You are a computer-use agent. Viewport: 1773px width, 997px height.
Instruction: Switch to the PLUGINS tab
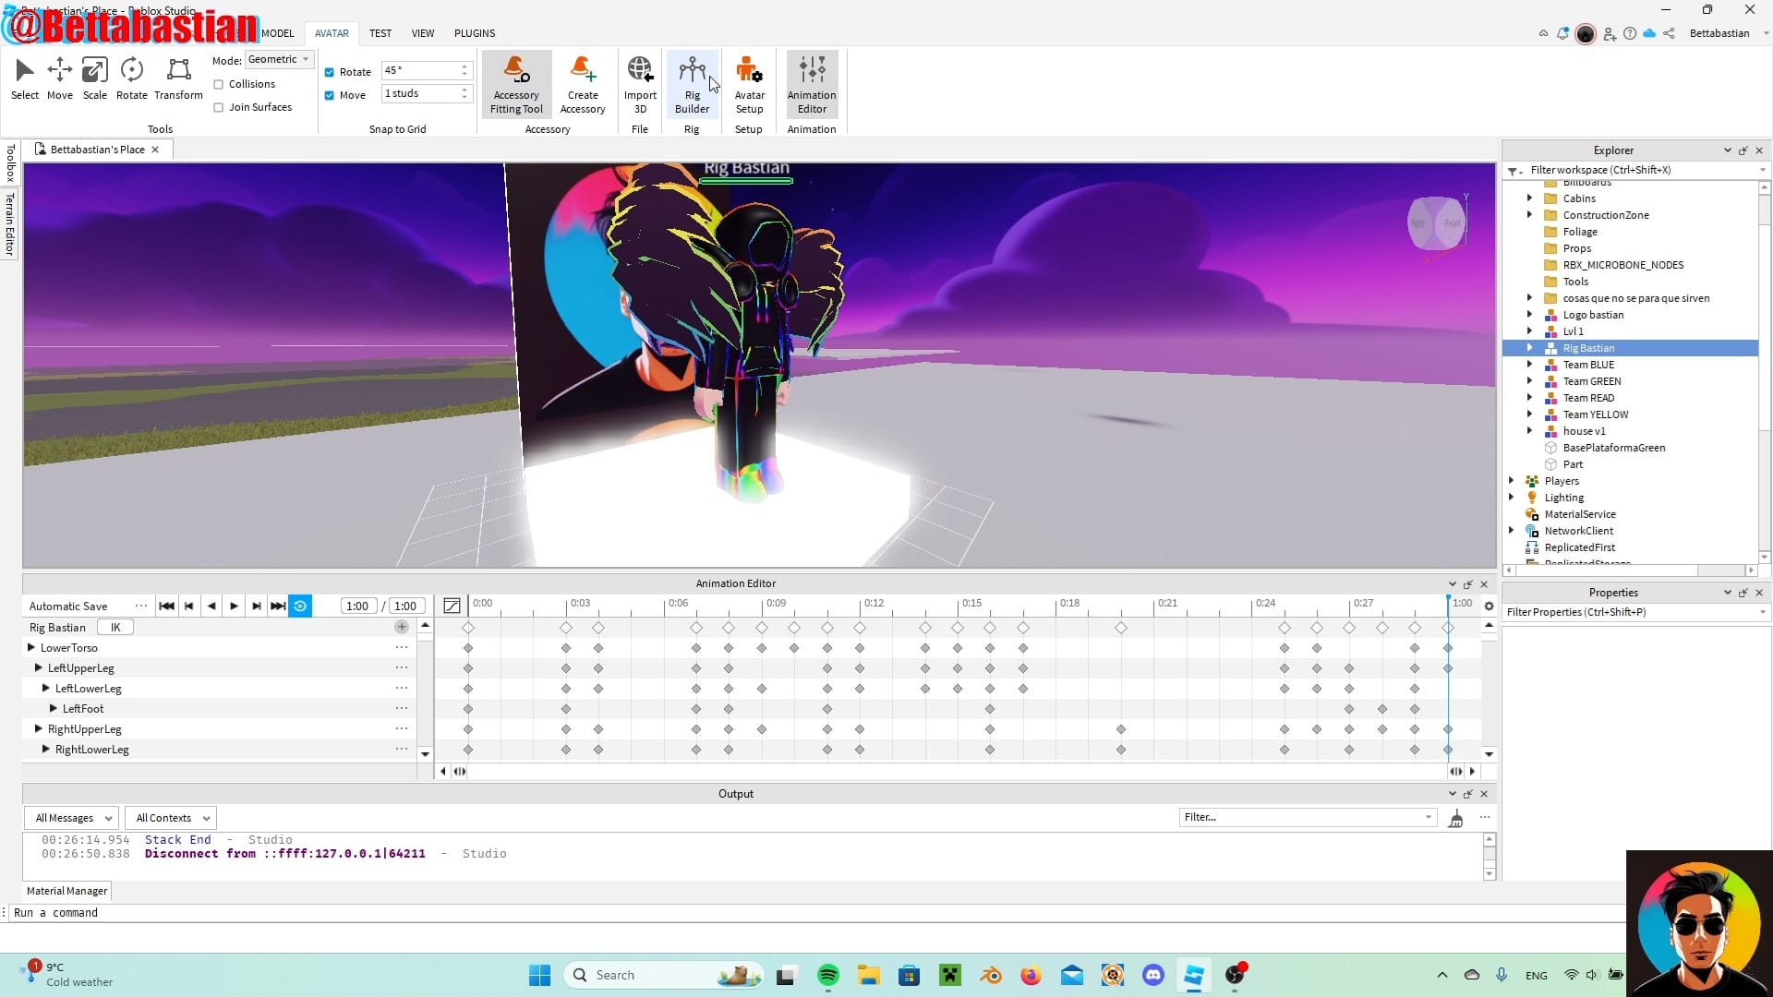pyautogui.click(x=475, y=33)
